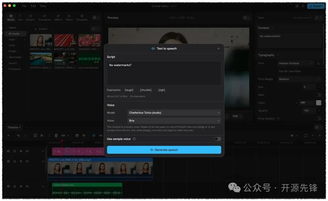Undo the last action in the timeline toolbar
Viewport: 328px width, 201px height.
point(19,136)
